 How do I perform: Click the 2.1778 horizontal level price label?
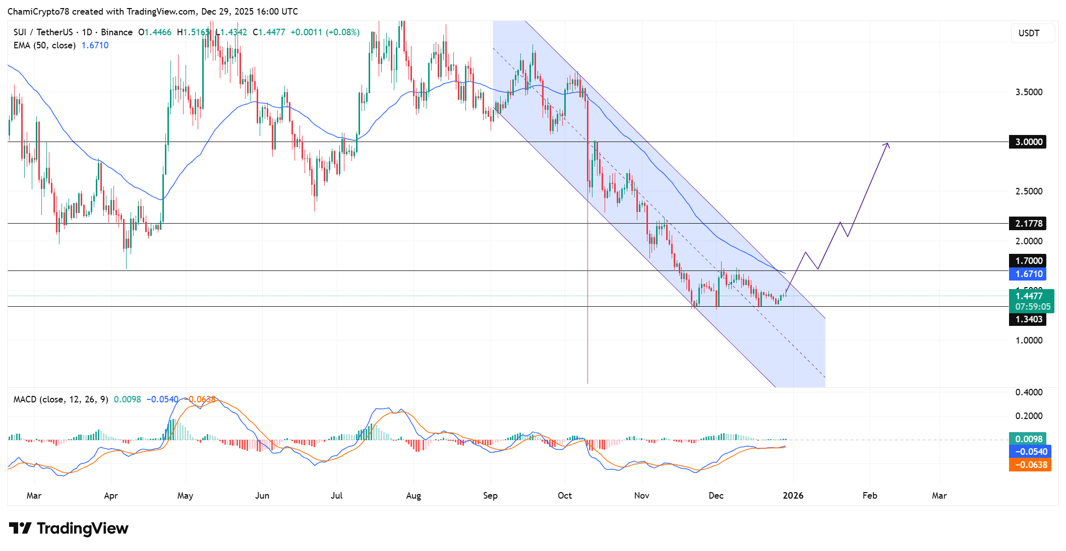[x=1027, y=224]
